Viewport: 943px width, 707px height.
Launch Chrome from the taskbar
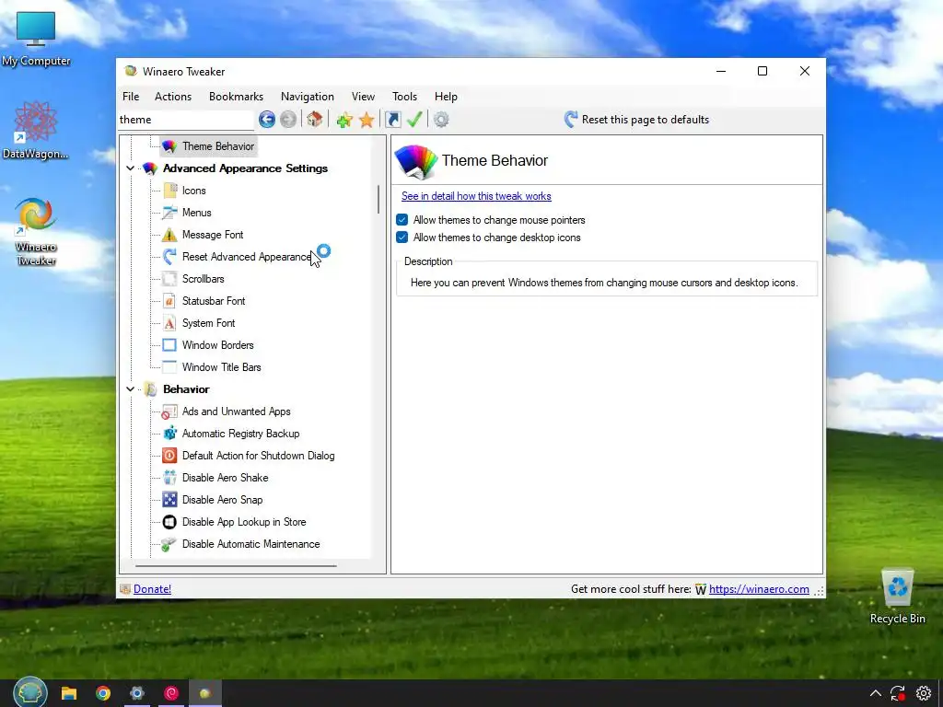pos(103,693)
